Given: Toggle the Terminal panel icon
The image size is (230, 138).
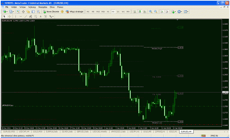Looking at the screenshot, I should [x=33, y=11].
